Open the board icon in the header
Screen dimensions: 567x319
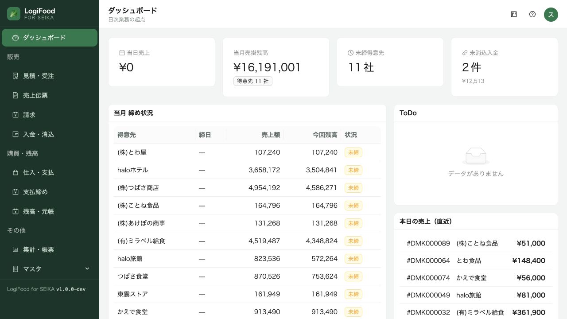tap(514, 14)
